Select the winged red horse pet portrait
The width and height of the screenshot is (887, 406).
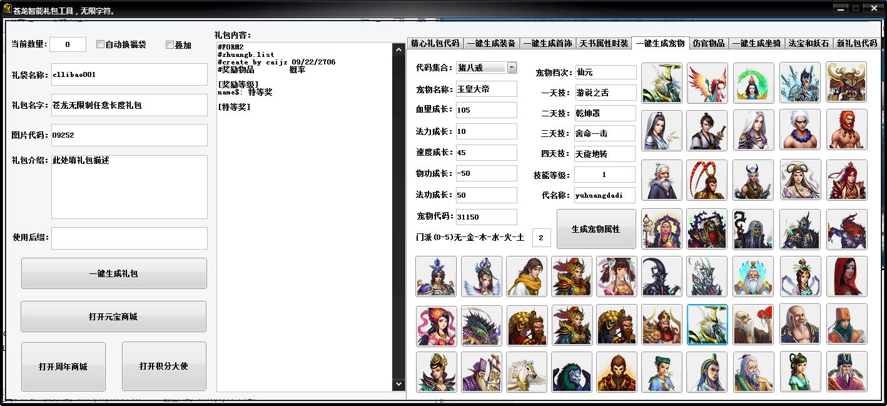(x=707, y=83)
